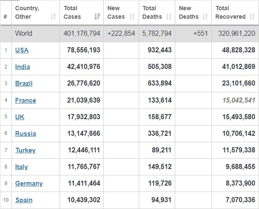Select Germany total deaths 119,726
This screenshot has width=259, height=209.
pos(160,183)
